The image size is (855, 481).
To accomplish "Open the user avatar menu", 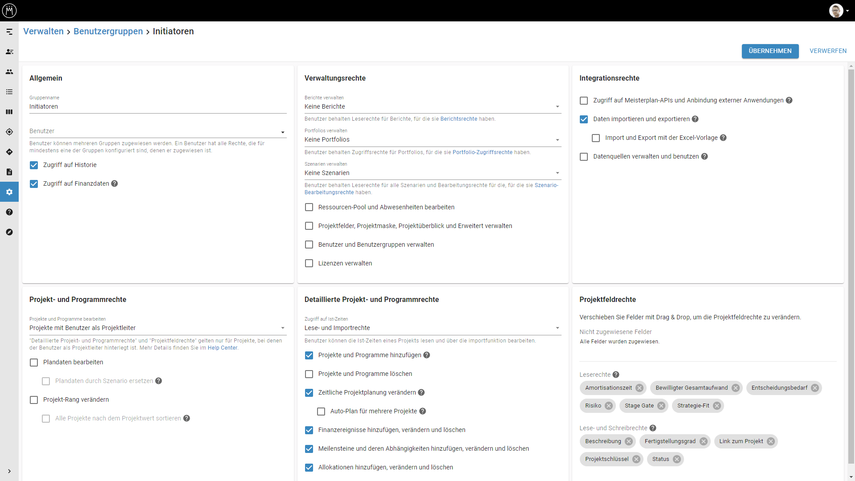I will pyautogui.click(x=837, y=11).
